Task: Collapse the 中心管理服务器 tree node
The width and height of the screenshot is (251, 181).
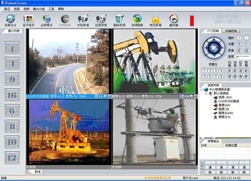Action: [x=202, y=90]
